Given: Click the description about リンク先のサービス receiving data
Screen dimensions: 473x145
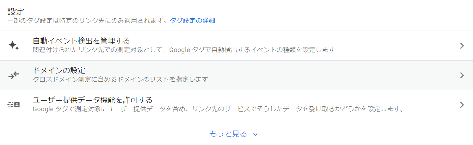Looking at the screenshot, I should click(x=218, y=109).
